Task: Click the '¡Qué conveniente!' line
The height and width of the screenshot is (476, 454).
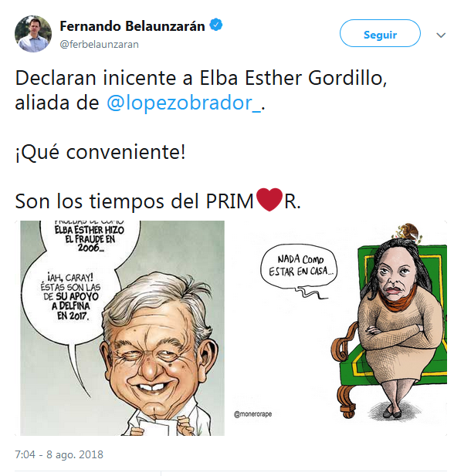Action: pos(100,152)
